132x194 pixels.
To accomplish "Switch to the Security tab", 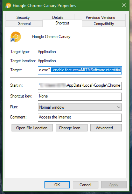I will (x=23, y=17).
